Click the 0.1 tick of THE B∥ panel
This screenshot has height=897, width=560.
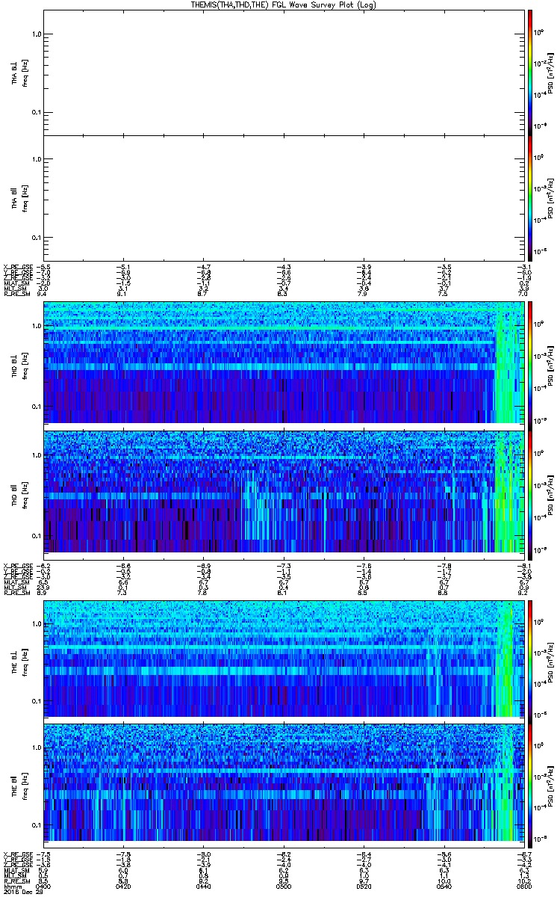[x=37, y=825]
